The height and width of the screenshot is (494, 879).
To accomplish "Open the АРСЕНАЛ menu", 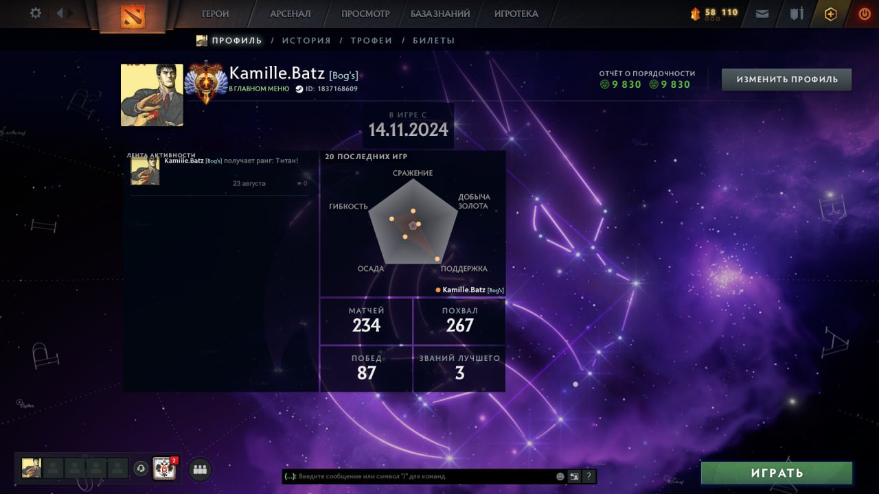I will point(290,14).
